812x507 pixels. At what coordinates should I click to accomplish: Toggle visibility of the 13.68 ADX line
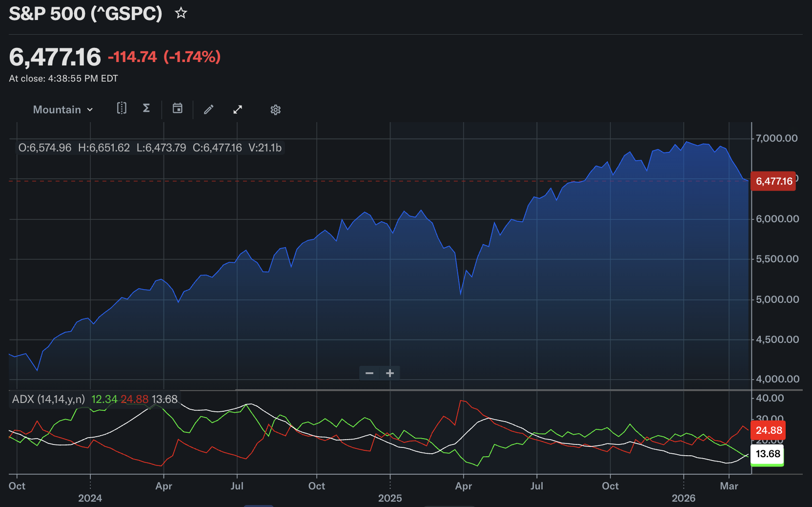(x=164, y=399)
